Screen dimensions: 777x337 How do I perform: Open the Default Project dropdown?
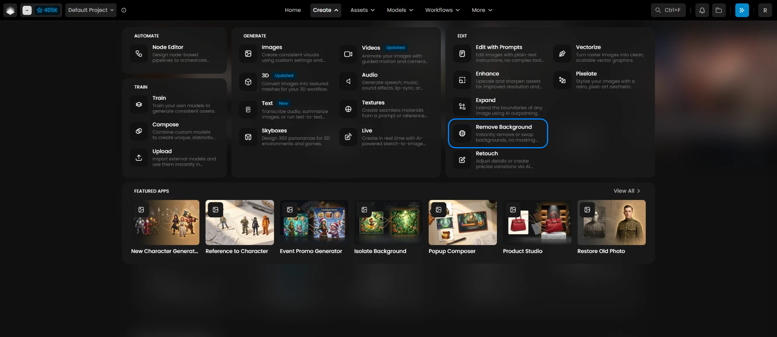coord(91,10)
